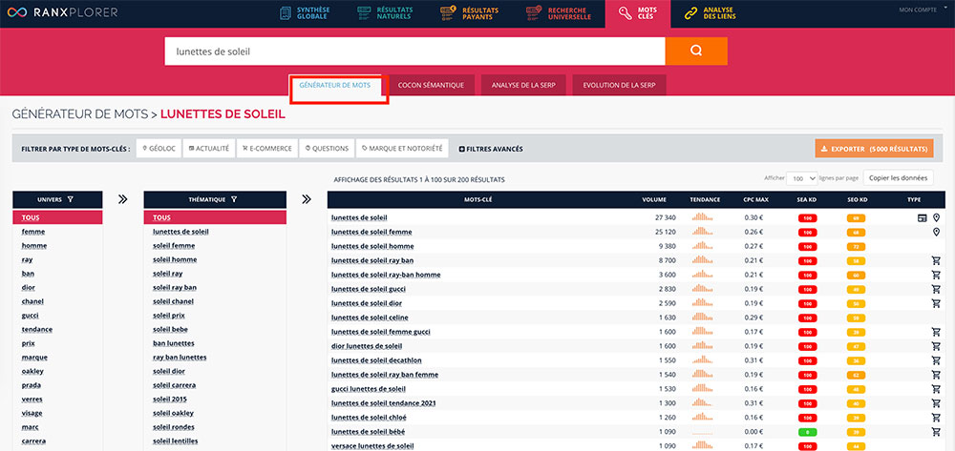
Task: Select "soleil carrera" in Thématique list
Action: [x=174, y=385]
